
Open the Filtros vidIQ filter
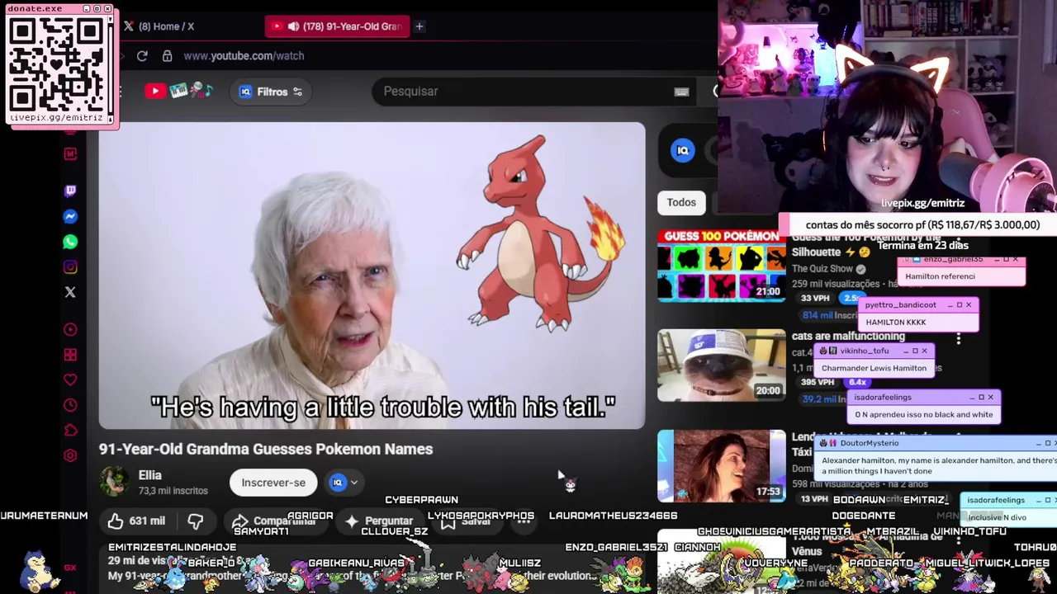point(271,92)
